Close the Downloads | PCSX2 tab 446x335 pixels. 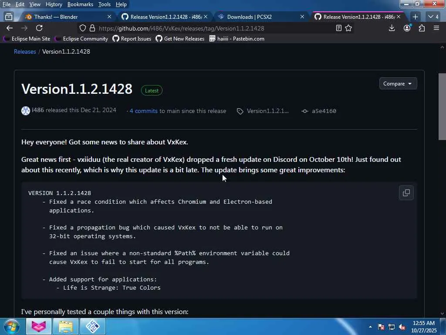click(302, 17)
